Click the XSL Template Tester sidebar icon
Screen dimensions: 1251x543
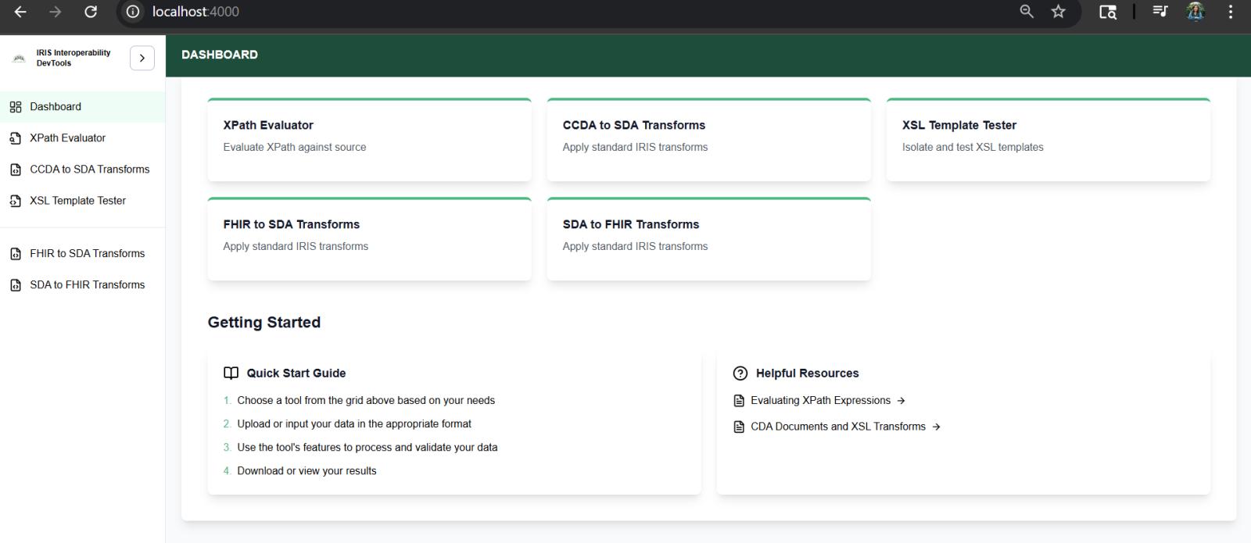coord(16,201)
